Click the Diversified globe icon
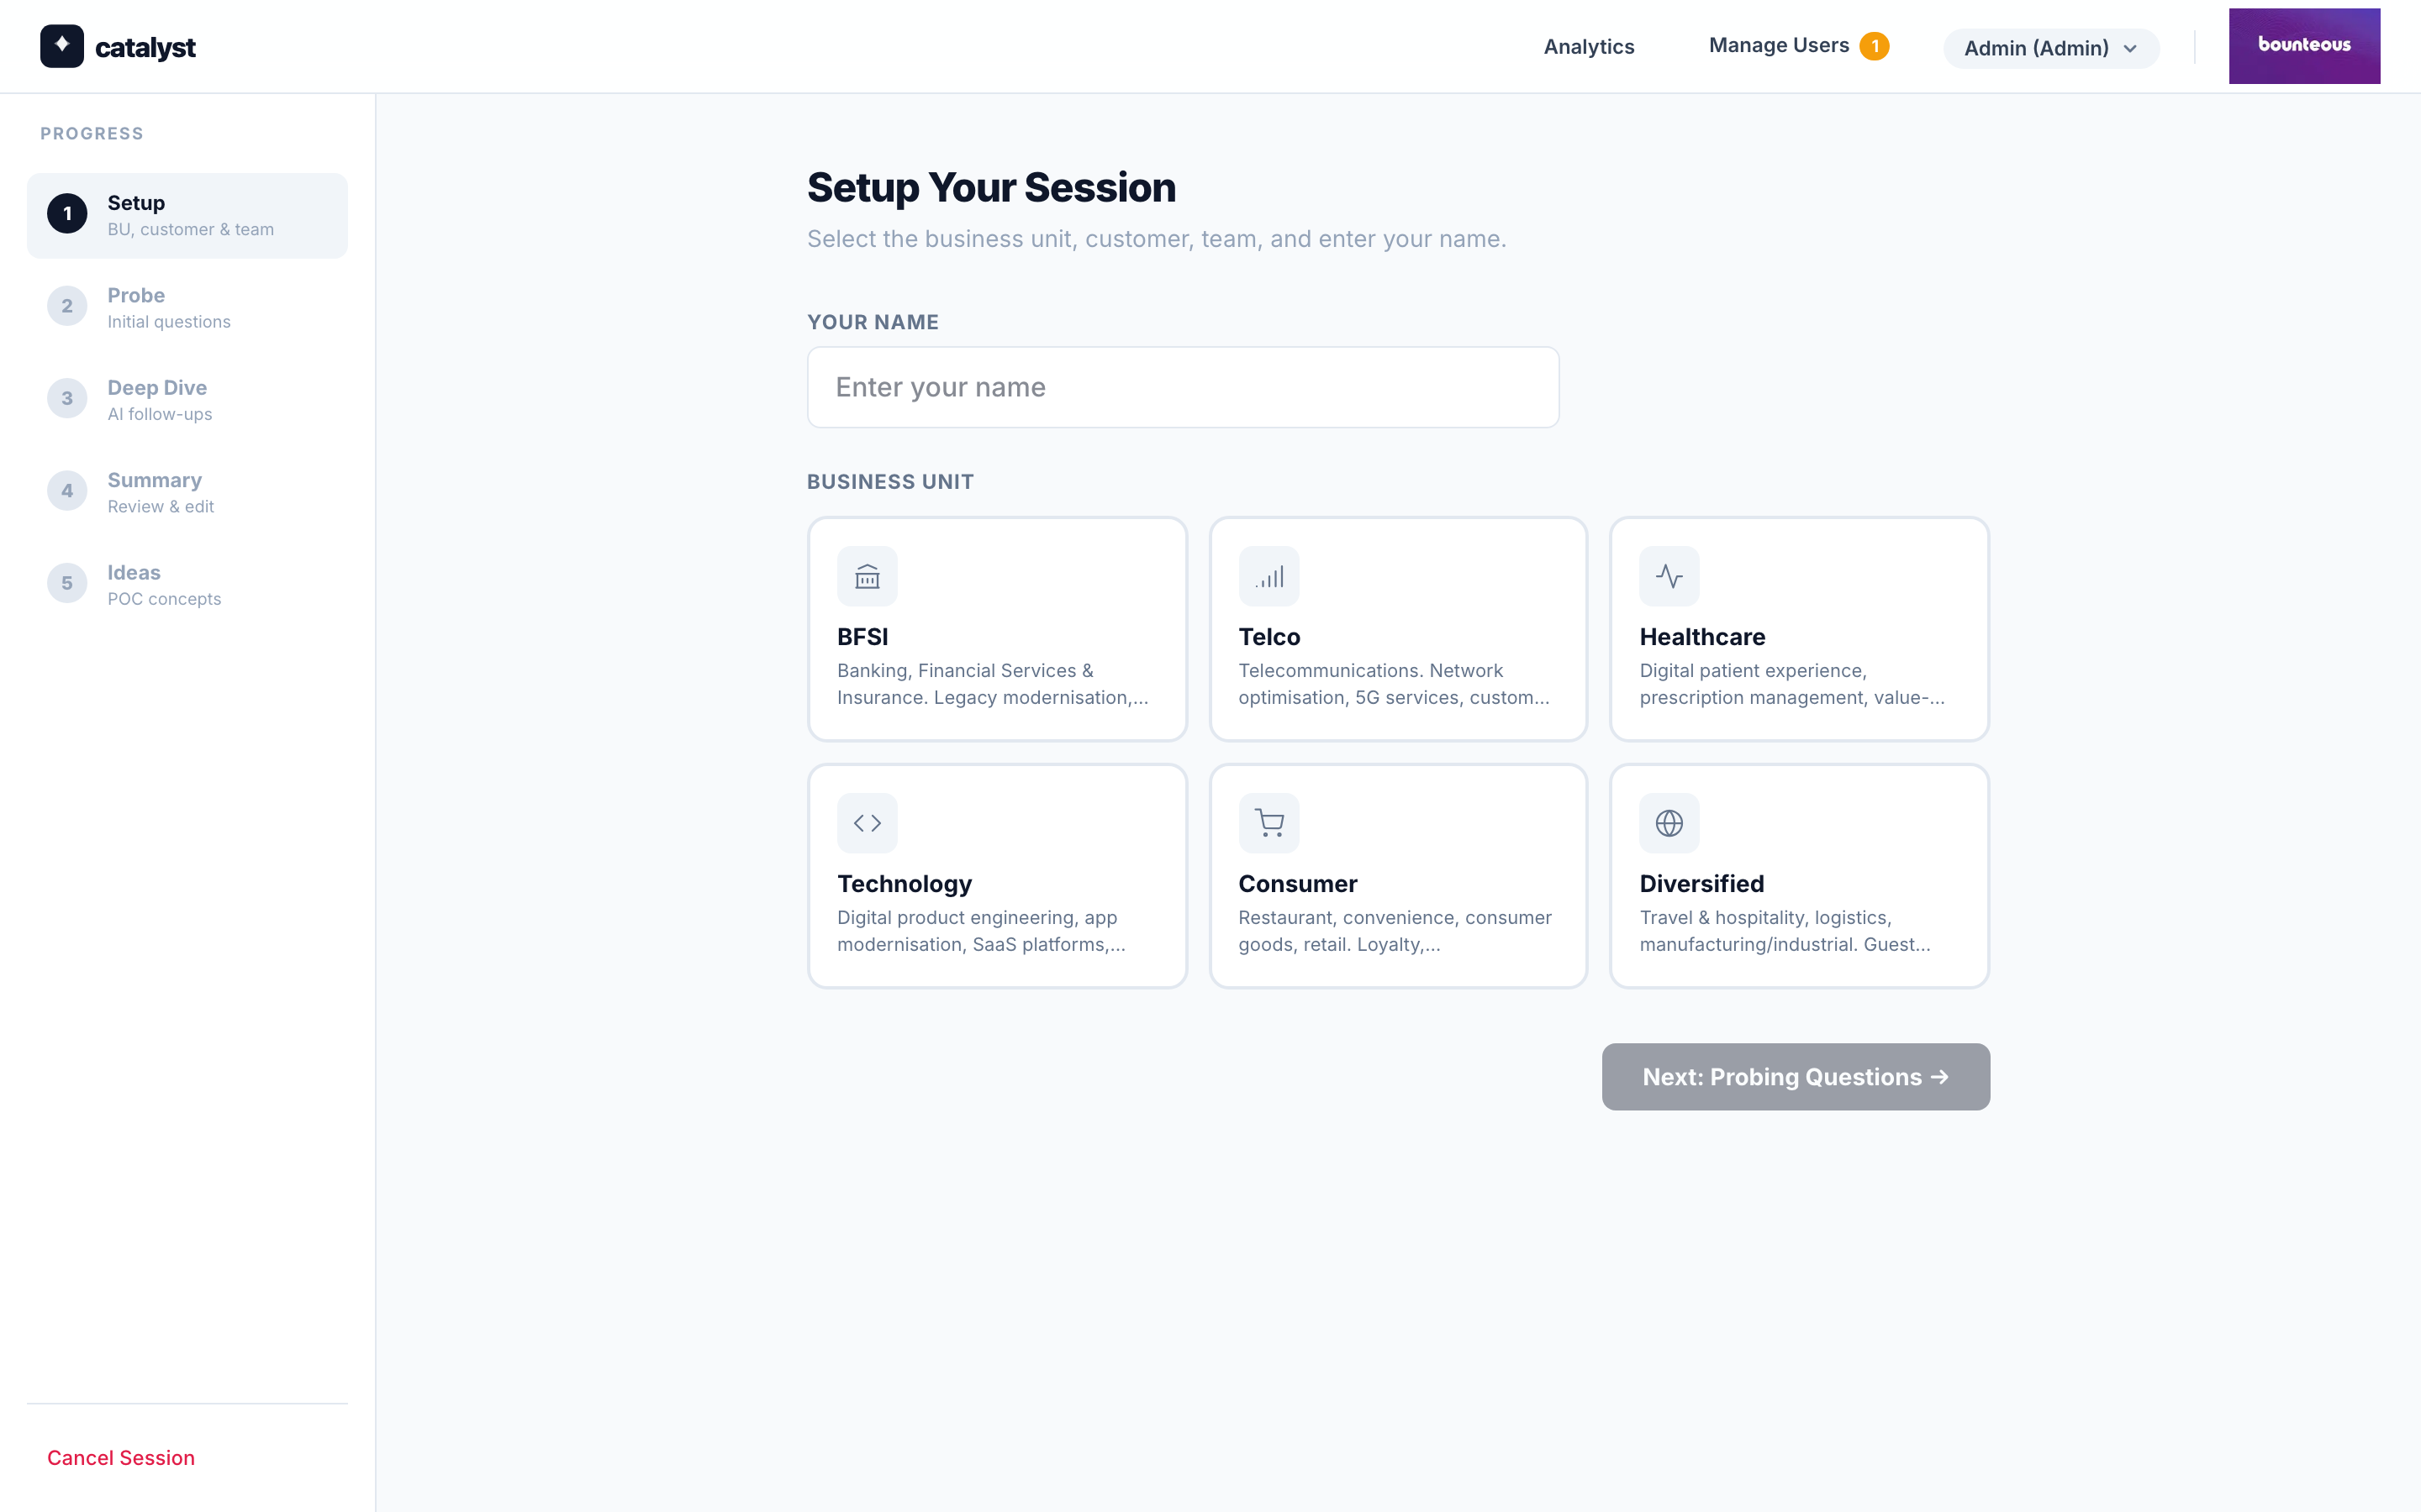 point(1669,823)
